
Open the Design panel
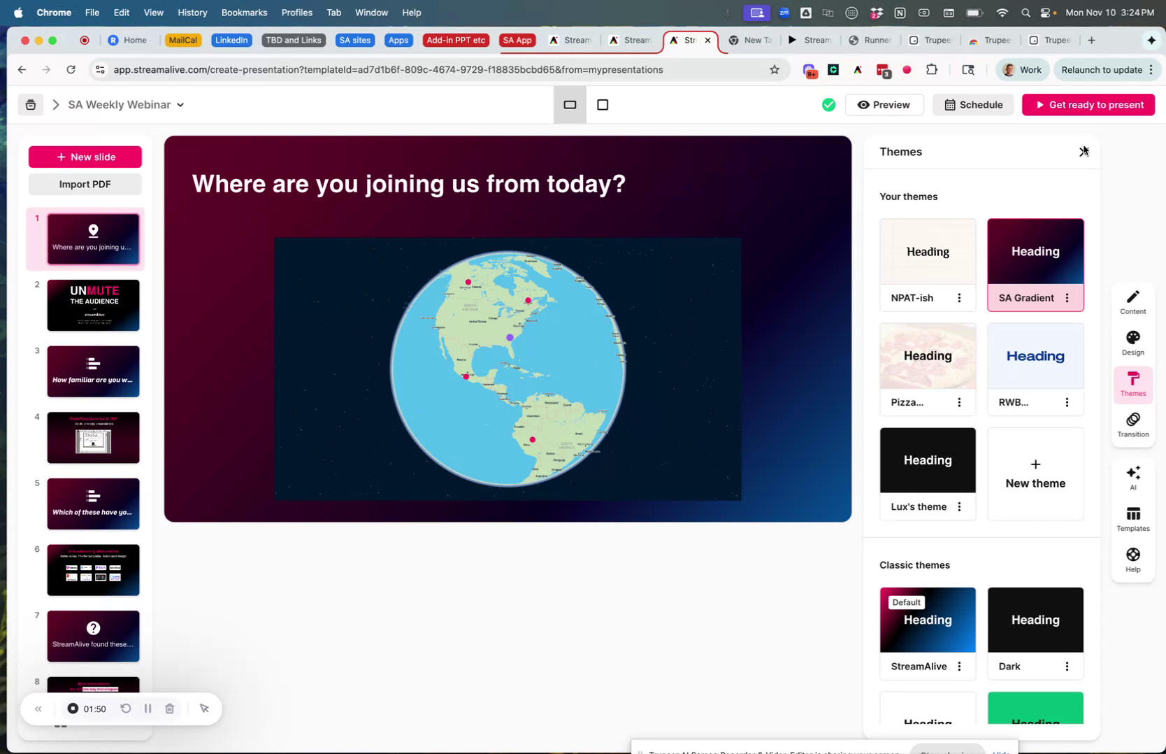1132,343
